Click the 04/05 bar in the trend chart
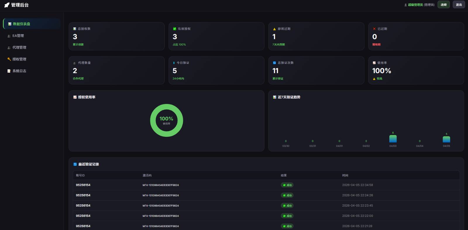 click(447, 139)
